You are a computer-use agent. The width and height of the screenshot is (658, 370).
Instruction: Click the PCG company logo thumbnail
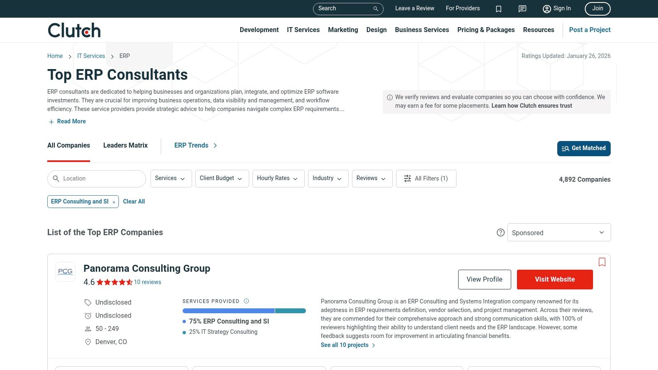[65, 272]
